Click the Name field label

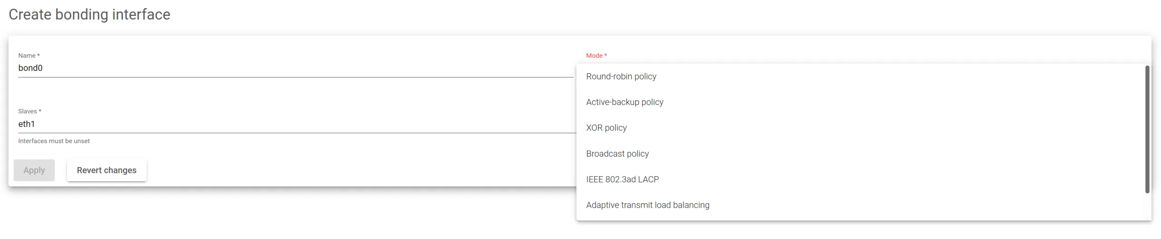(26, 56)
